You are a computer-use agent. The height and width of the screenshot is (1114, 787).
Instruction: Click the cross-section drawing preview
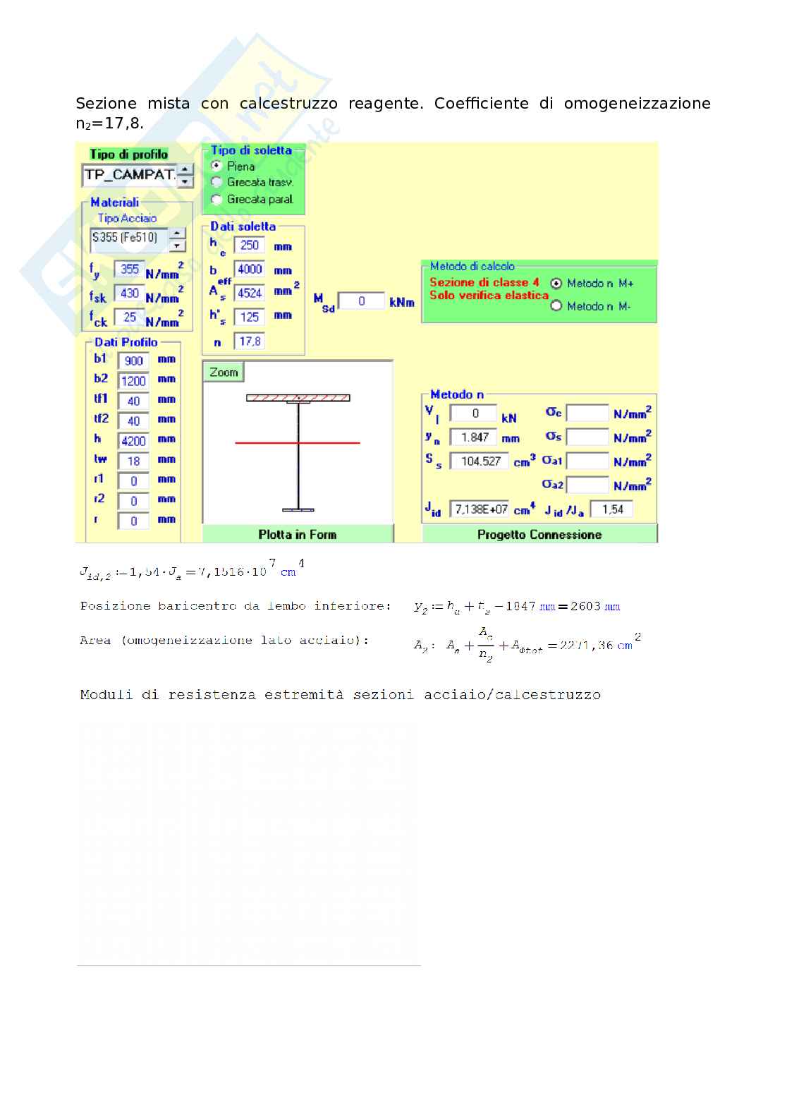(298, 452)
